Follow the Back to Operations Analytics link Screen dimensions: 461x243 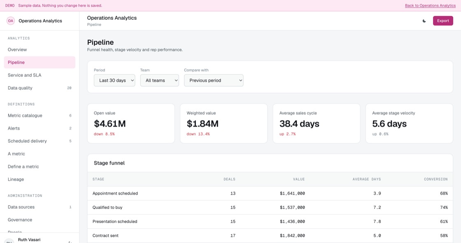(x=430, y=6)
